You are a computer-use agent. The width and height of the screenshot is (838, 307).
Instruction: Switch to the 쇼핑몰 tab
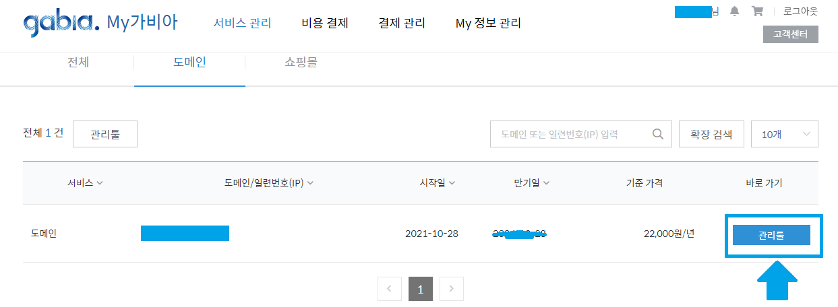[x=301, y=63]
